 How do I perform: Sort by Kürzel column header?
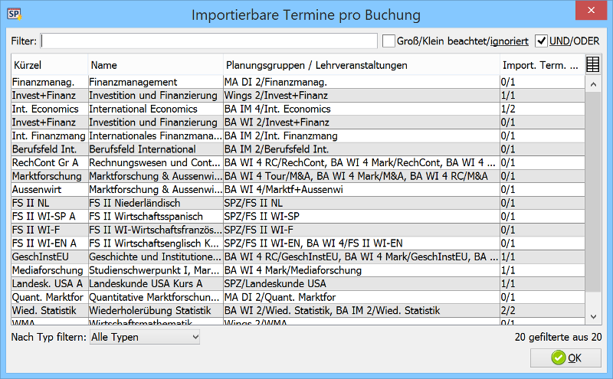tap(50, 65)
